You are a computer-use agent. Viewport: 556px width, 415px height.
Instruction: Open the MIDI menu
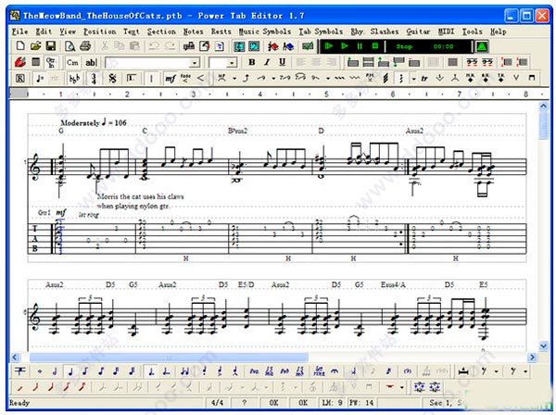click(x=446, y=31)
